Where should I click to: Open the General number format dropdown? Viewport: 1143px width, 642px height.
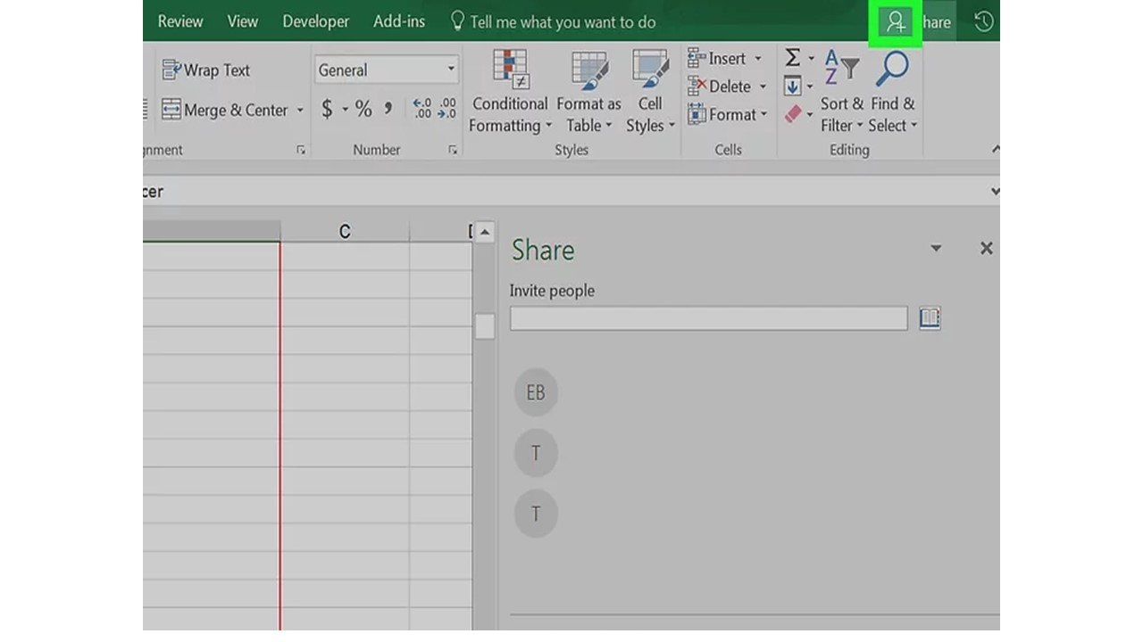pos(386,69)
